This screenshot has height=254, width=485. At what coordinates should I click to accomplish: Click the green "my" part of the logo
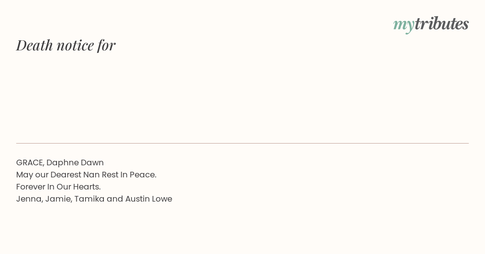(404, 25)
